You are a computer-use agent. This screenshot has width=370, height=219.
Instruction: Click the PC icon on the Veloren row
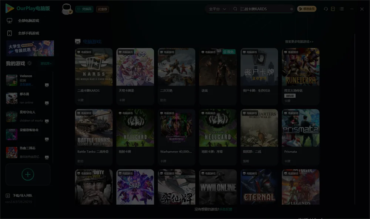(x=47, y=85)
